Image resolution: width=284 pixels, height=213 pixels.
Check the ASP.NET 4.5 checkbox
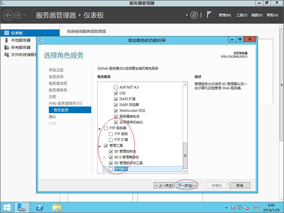(x=116, y=87)
